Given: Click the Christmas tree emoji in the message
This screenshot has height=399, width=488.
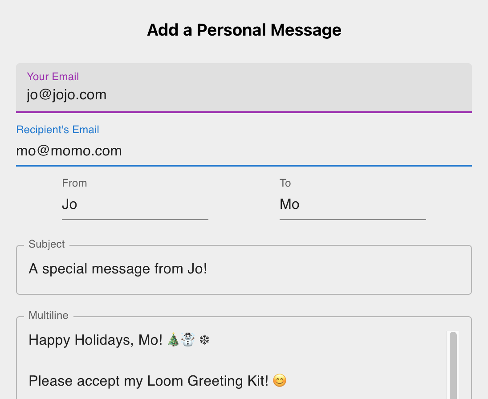Looking at the screenshot, I should point(174,340).
